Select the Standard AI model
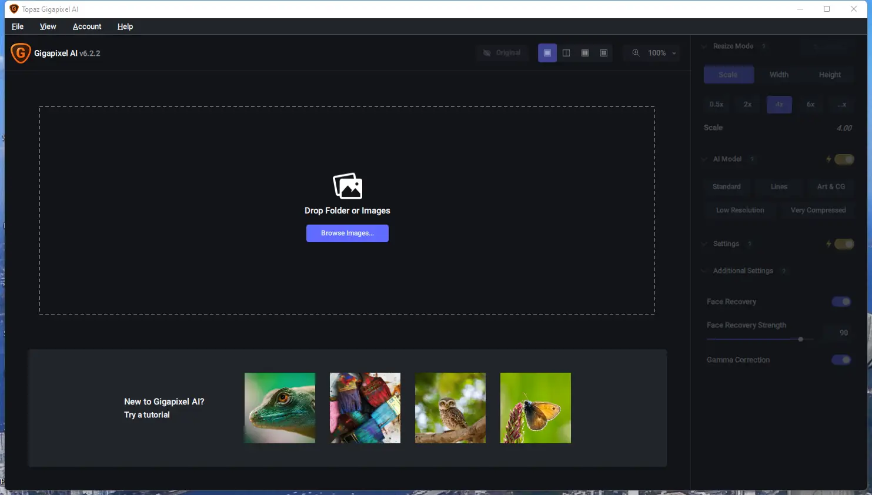Viewport: 872px width, 495px height. click(x=727, y=187)
